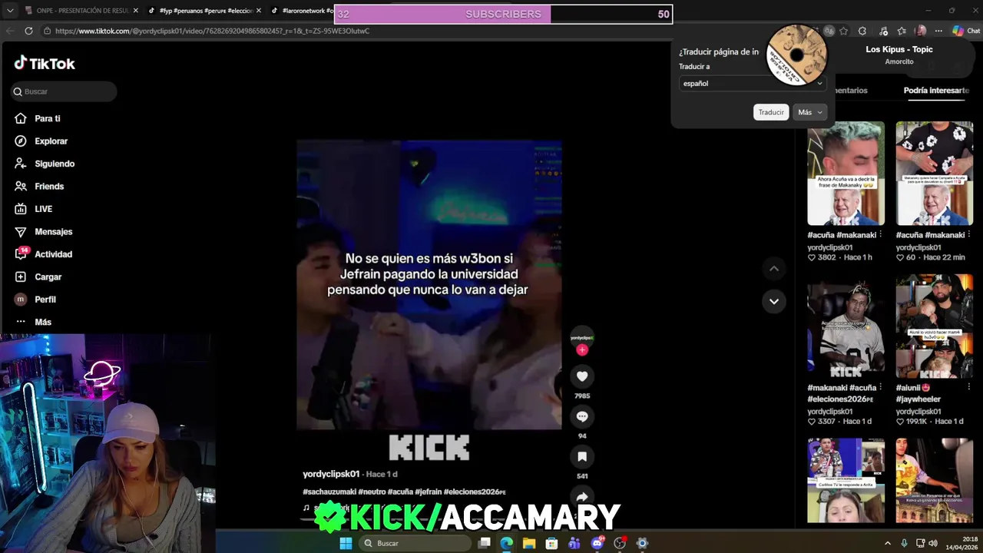Click the browser address bar URL

pyautogui.click(x=212, y=31)
